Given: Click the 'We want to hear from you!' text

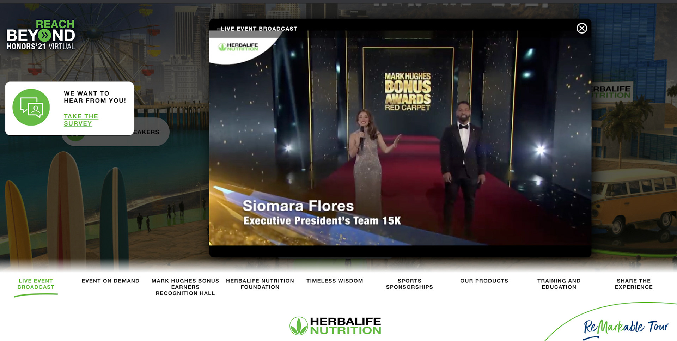Looking at the screenshot, I should click(x=94, y=97).
